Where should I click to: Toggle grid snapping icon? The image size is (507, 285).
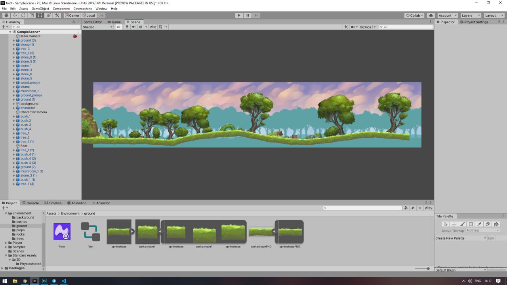[x=102, y=15]
